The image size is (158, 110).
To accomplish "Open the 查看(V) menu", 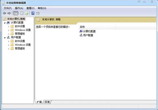I will click(x=30, y=8).
